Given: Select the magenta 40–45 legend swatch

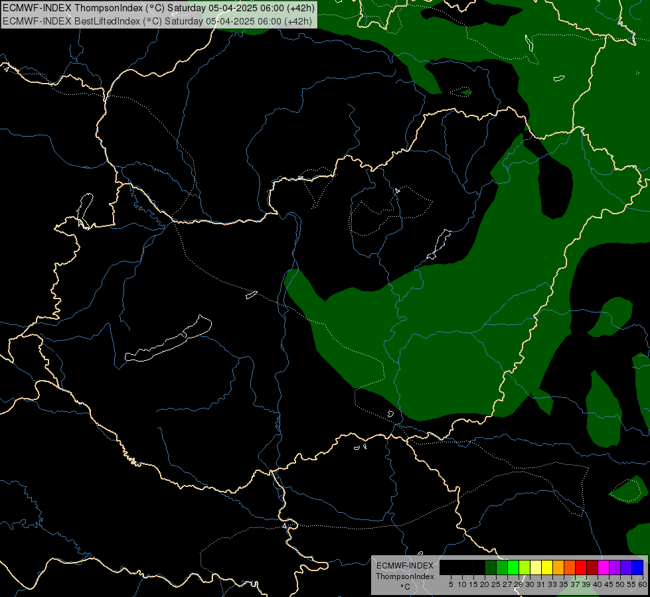Looking at the screenshot, I should [604, 567].
